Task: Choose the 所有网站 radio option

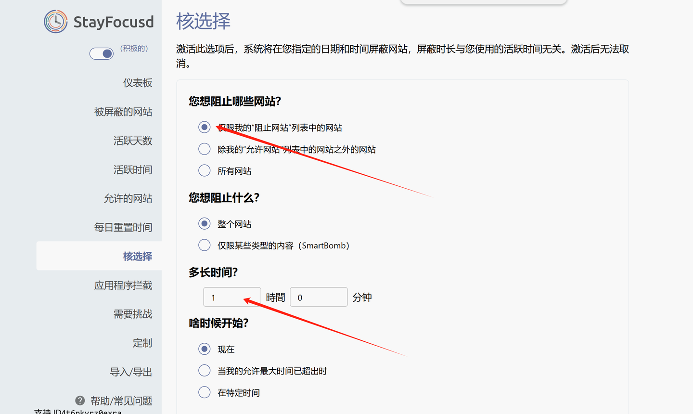Action: pyautogui.click(x=205, y=170)
